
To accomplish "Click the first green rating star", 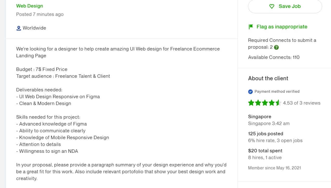I will click(x=251, y=103).
